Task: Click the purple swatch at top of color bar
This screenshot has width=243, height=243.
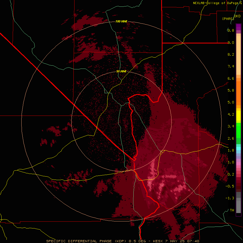Action: tap(238, 27)
